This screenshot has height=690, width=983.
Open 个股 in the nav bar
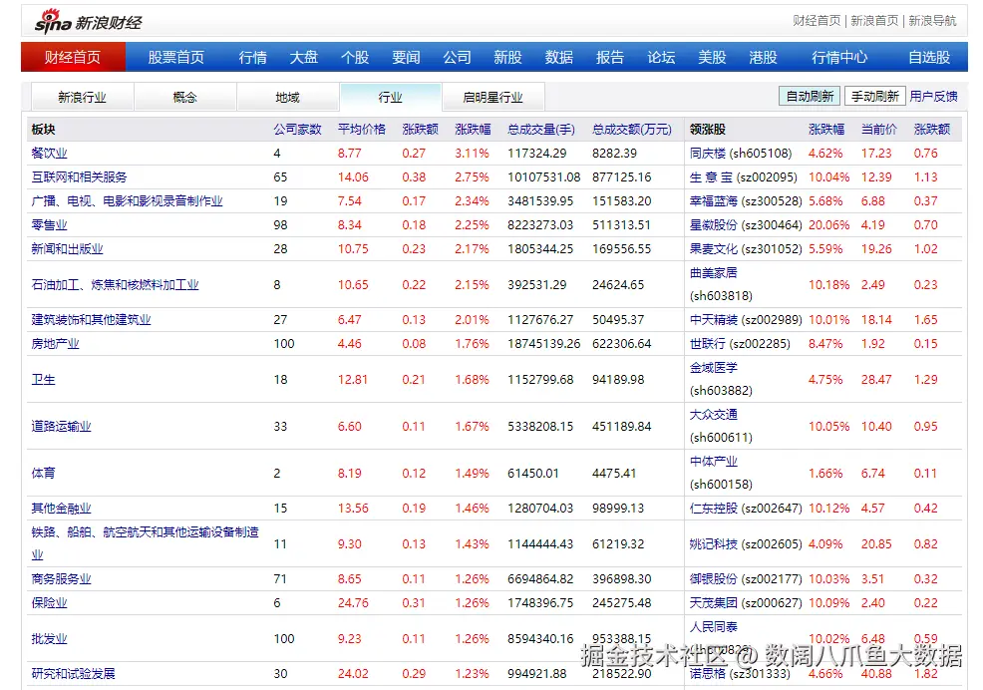(355, 57)
